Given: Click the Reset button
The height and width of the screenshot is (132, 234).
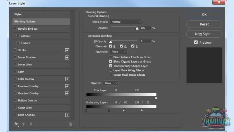Looking at the screenshot, I should [204, 24].
